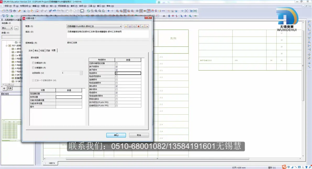Click the 达到级别 spinner down arrow
The width and height of the screenshot is (312, 169).
(81, 74)
